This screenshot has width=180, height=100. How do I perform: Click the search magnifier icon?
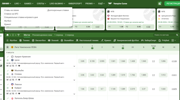177,35
